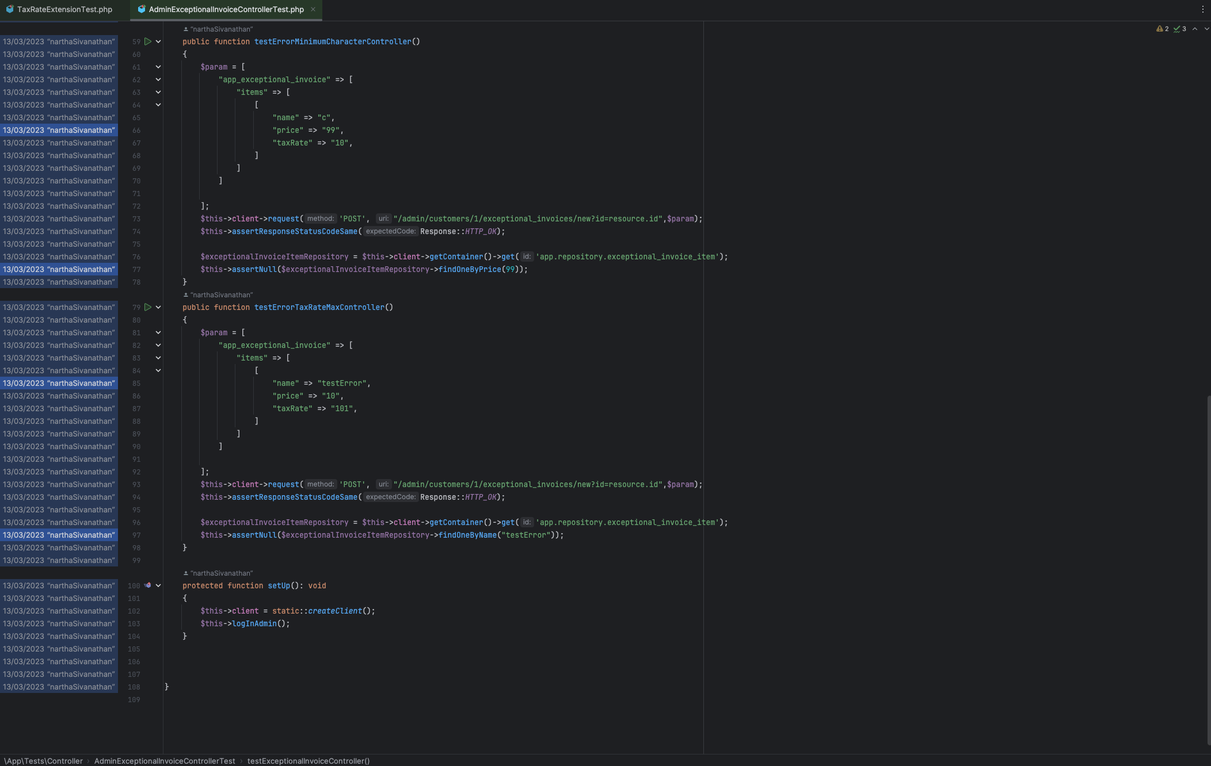Fold the "items" array at line 63
This screenshot has width=1211, height=766.
tap(158, 92)
